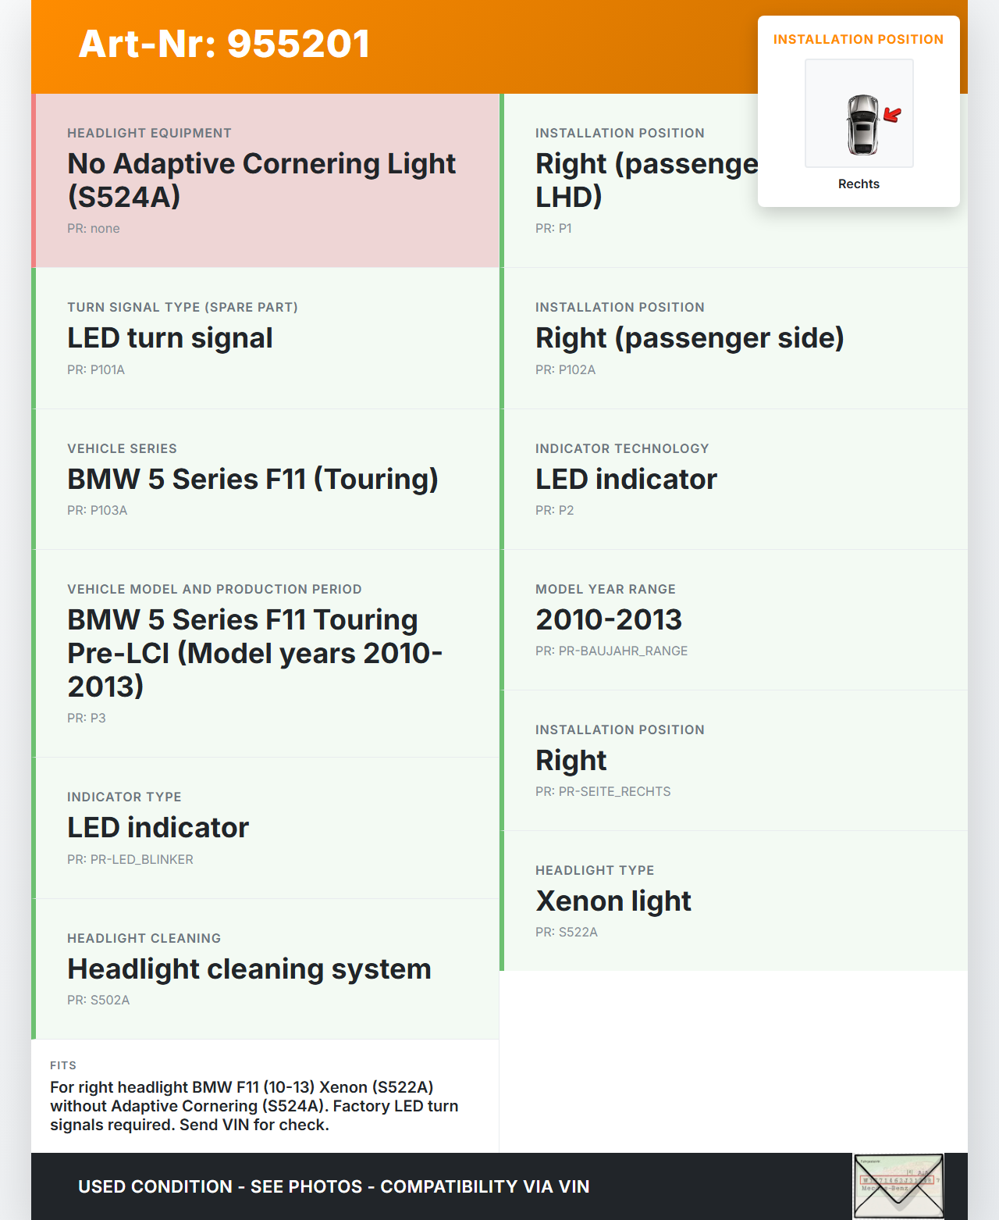Click the used condition footer banner text

click(333, 1186)
